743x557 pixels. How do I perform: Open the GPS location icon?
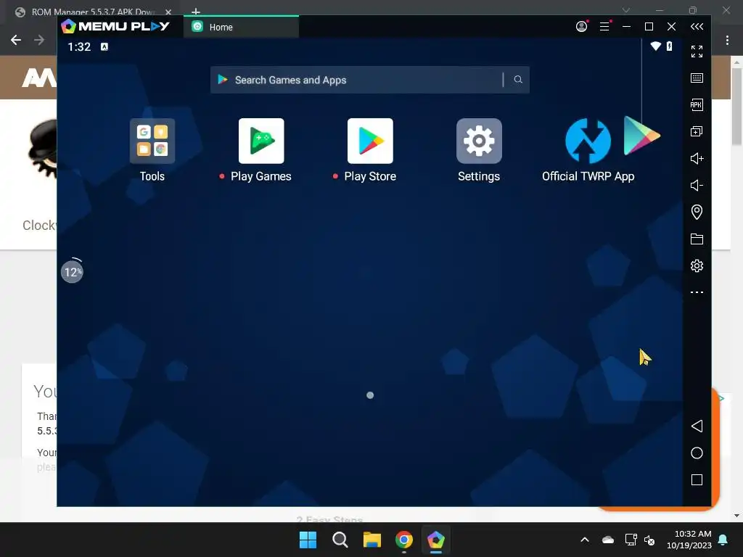pos(697,212)
